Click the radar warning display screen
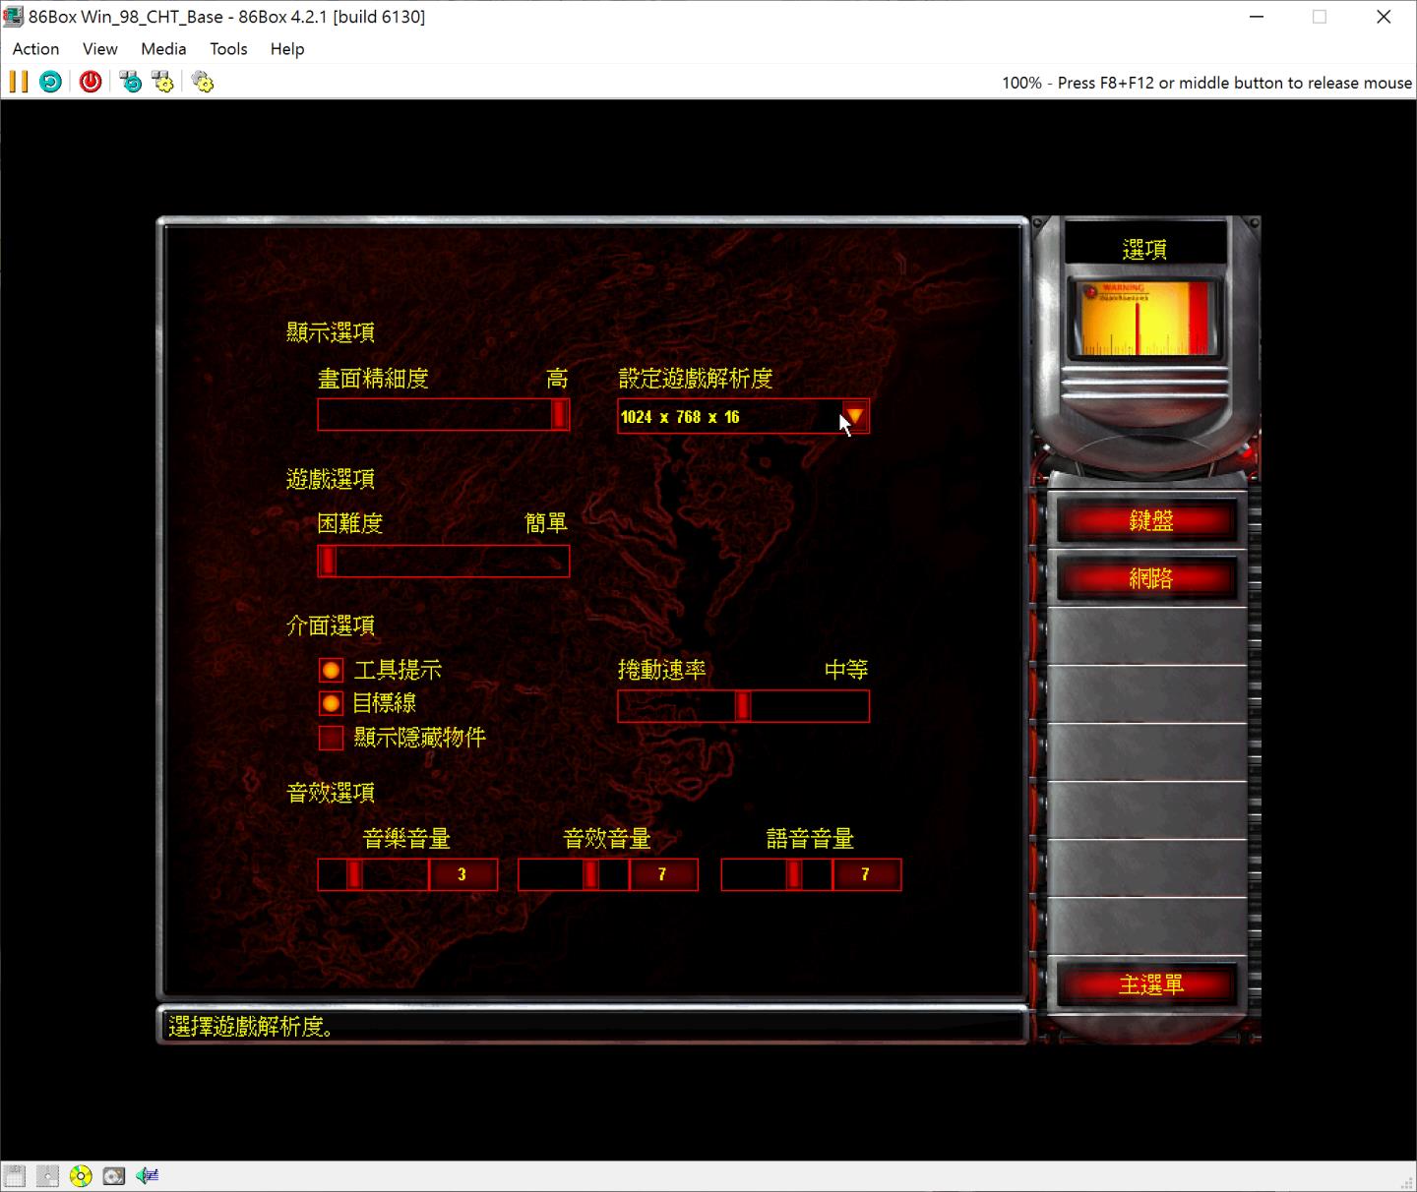1417x1192 pixels. [1144, 318]
